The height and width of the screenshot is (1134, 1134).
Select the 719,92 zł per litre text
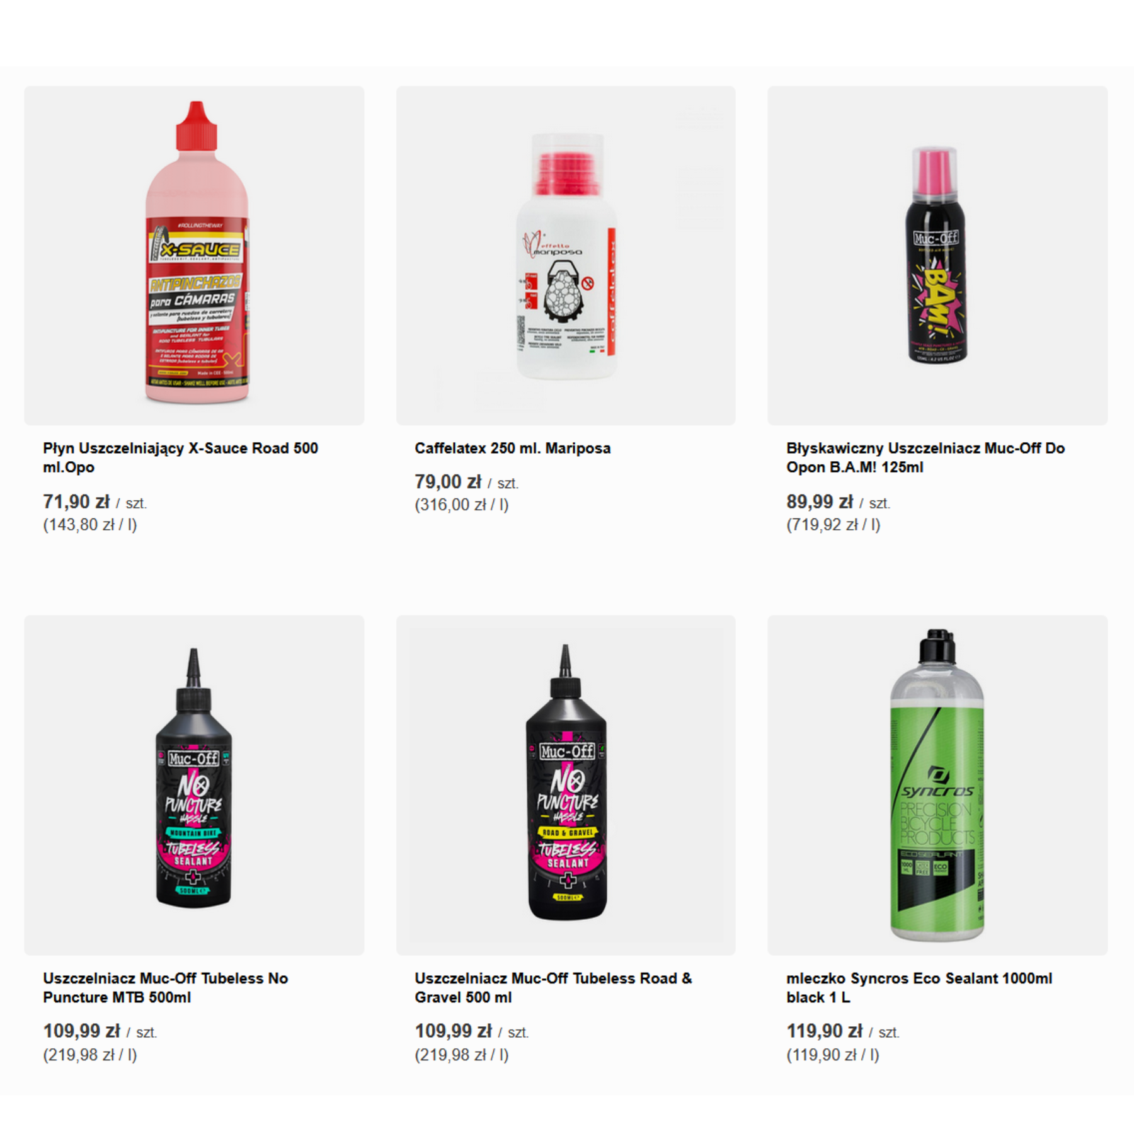click(833, 525)
